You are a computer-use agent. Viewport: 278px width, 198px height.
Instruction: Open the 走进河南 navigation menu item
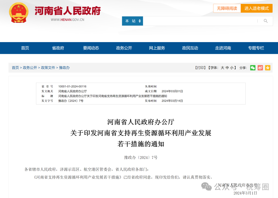(x=223, y=48)
